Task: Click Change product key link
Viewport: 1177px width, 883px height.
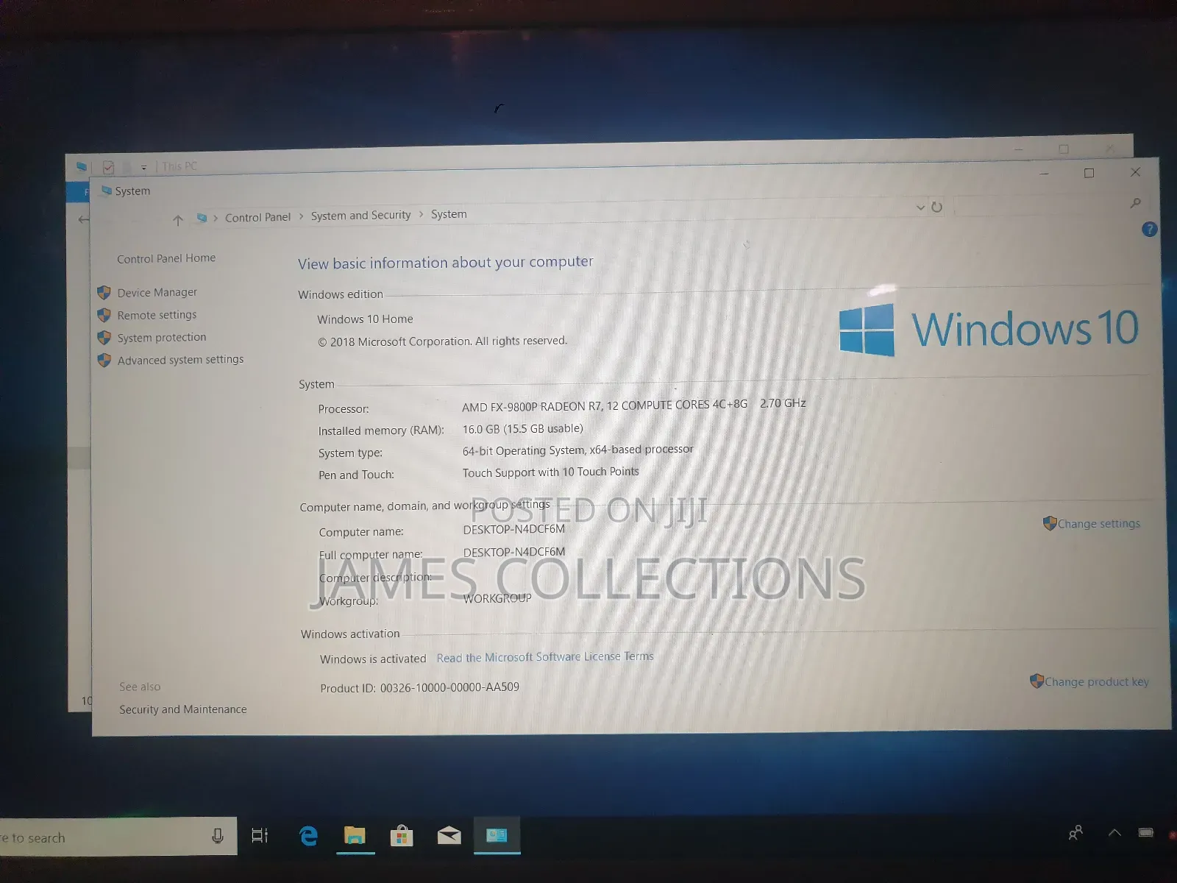Action: pyautogui.click(x=1096, y=682)
